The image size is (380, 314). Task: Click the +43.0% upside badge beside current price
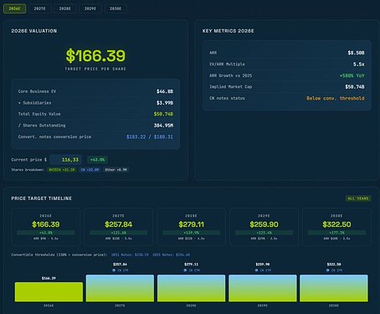coord(97,160)
